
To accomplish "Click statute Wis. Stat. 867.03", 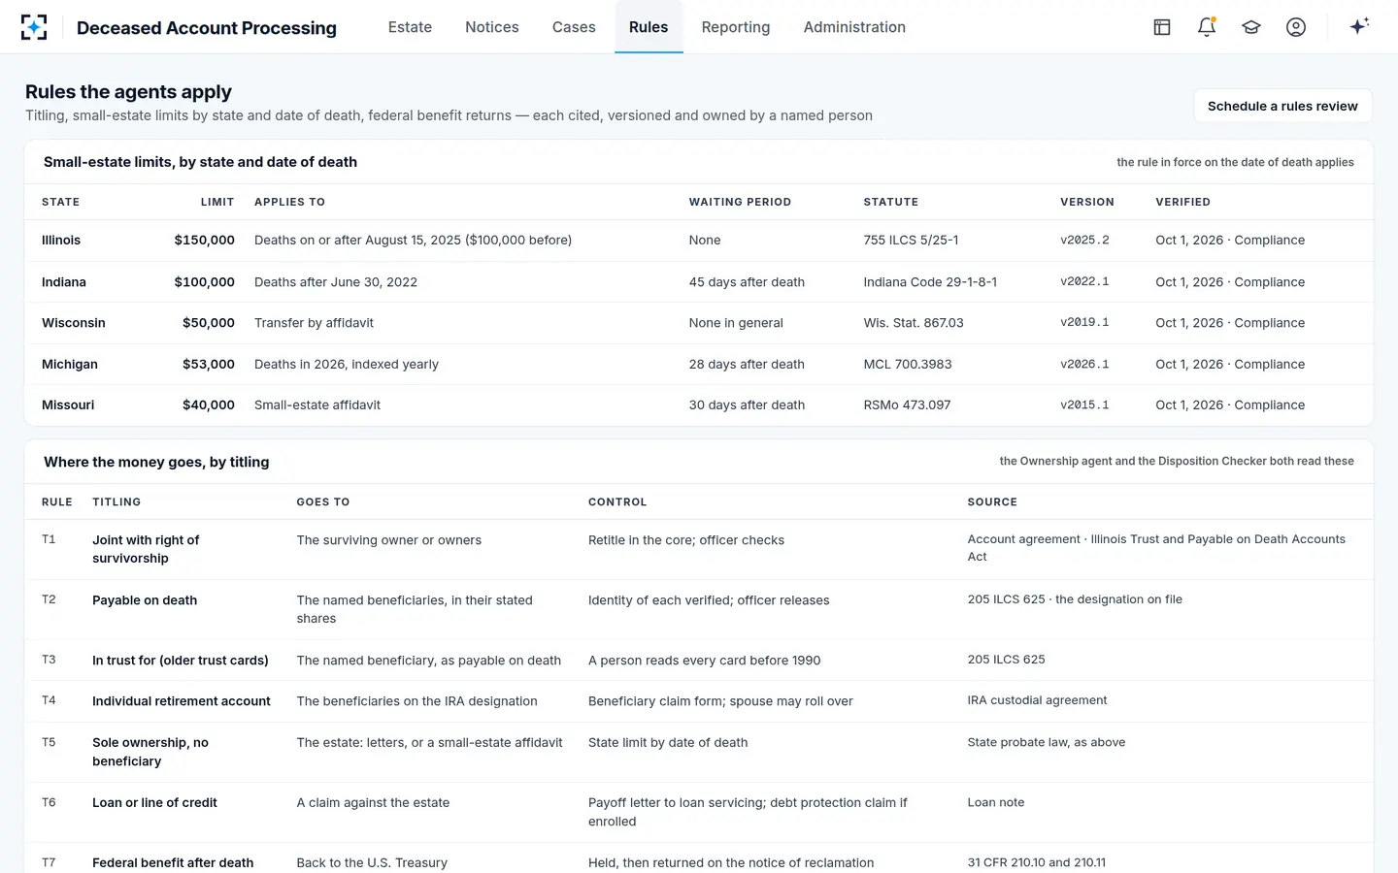I will pyautogui.click(x=914, y=323).
